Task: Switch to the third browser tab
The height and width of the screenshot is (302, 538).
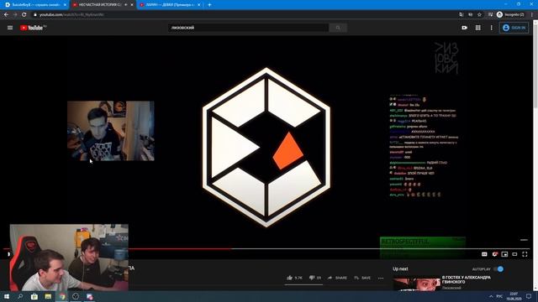Action: tap(170, 5)
